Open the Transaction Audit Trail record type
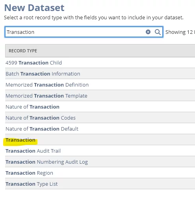Viewport: 195px width, 205px height. 33,151
